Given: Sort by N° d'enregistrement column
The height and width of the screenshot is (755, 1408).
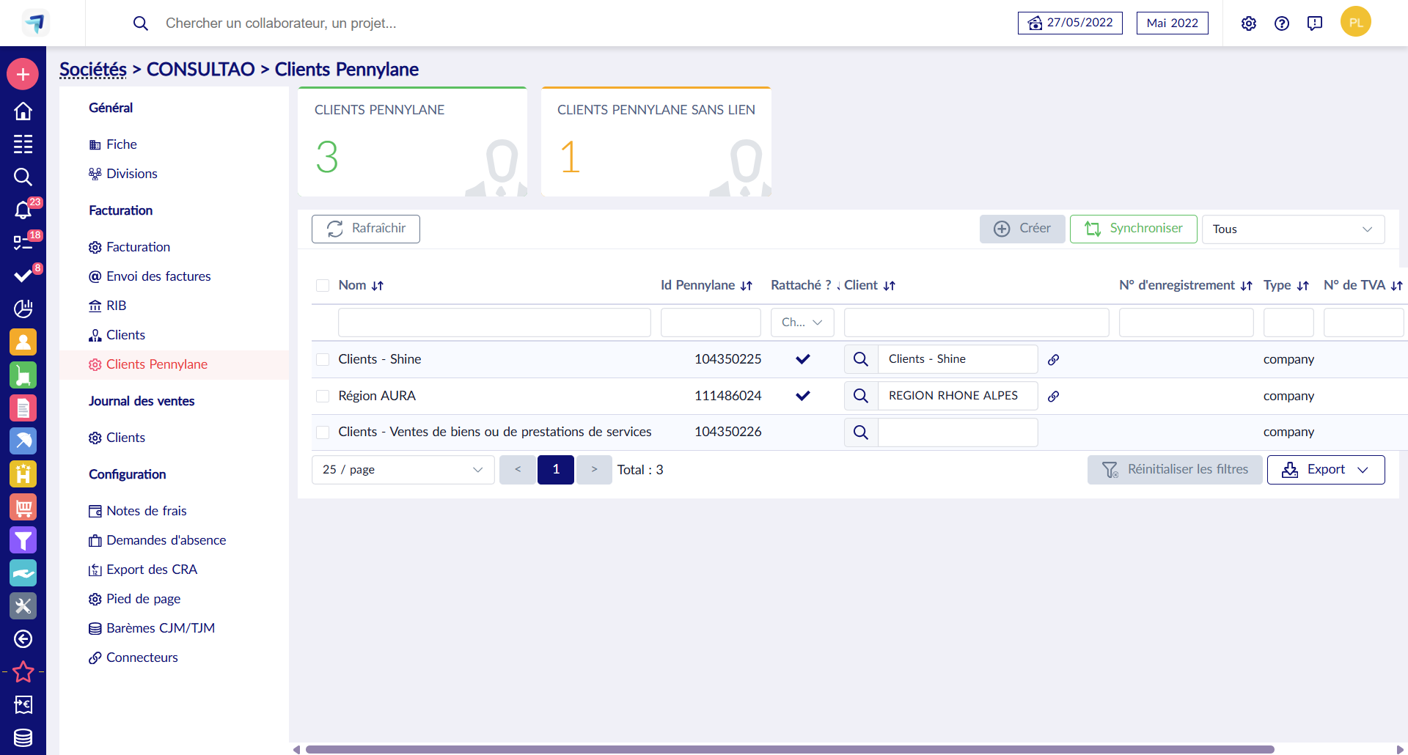Looking at the screenshot, I should tap(1247, 286).
